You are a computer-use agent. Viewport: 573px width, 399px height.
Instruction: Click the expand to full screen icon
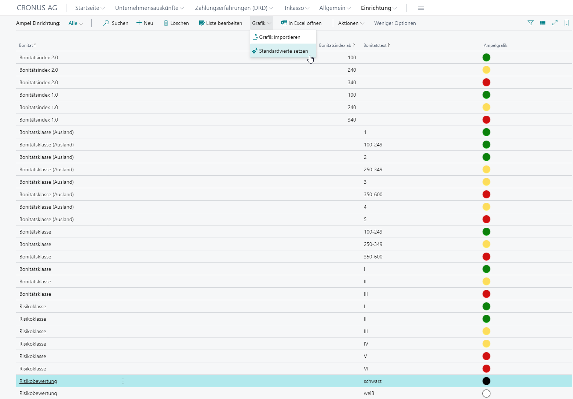[555, 23]
